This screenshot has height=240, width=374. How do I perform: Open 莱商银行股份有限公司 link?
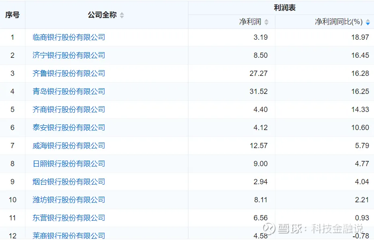tap(69, 236)
